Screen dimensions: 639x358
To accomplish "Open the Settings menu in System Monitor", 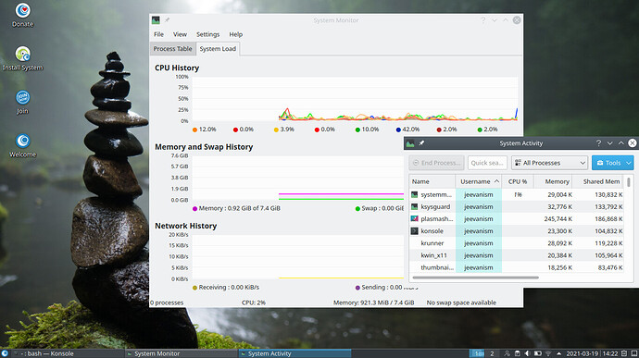I will tap(207, 34).
